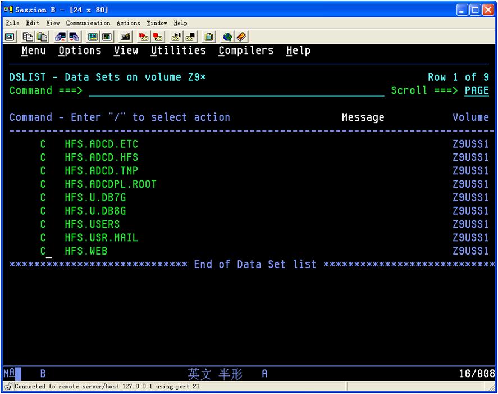Click the Start Recording Macro icon
Viewport: 498px width, 394px height.
coord(144,37)
